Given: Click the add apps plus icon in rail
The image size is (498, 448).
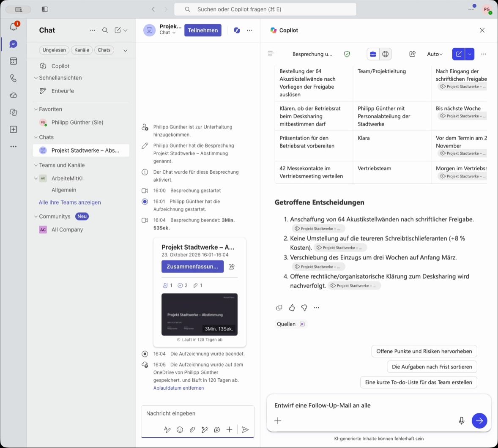Looking at the screenshot, I should point(14,130).
